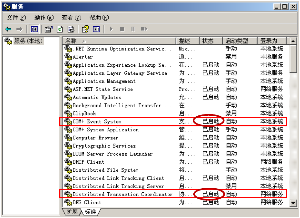The image size is (300, 218).
Task: Click the Forward arrow toolbar button
Action: [x=19, y=29]
